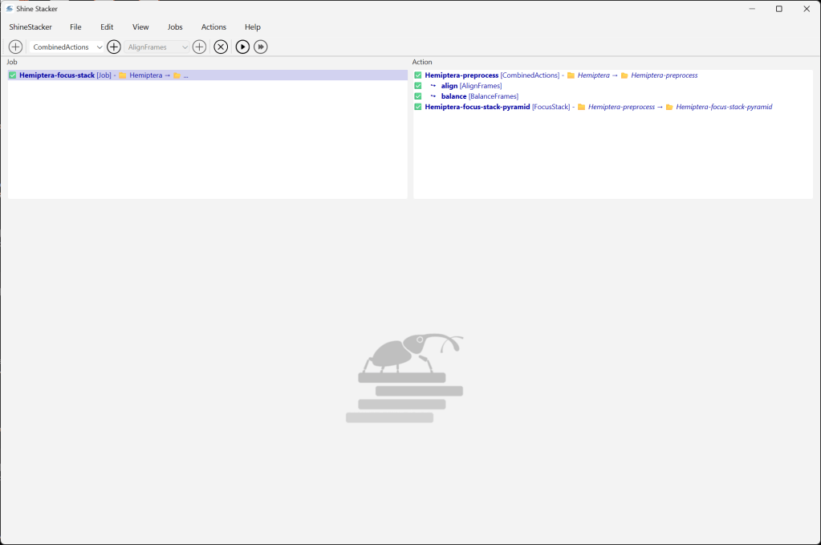
Task: Add sub-action plus beside AlignFrames
Action: point(200,47)
